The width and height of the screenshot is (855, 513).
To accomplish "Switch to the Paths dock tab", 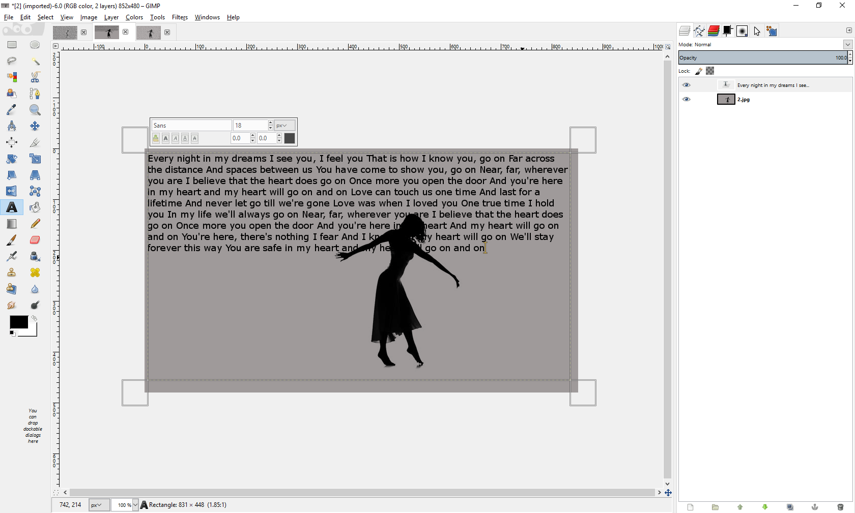I will [x=699, y=31].
